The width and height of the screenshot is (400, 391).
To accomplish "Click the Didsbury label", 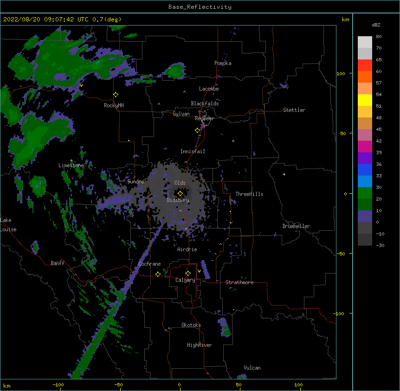I will pos(178,200).
